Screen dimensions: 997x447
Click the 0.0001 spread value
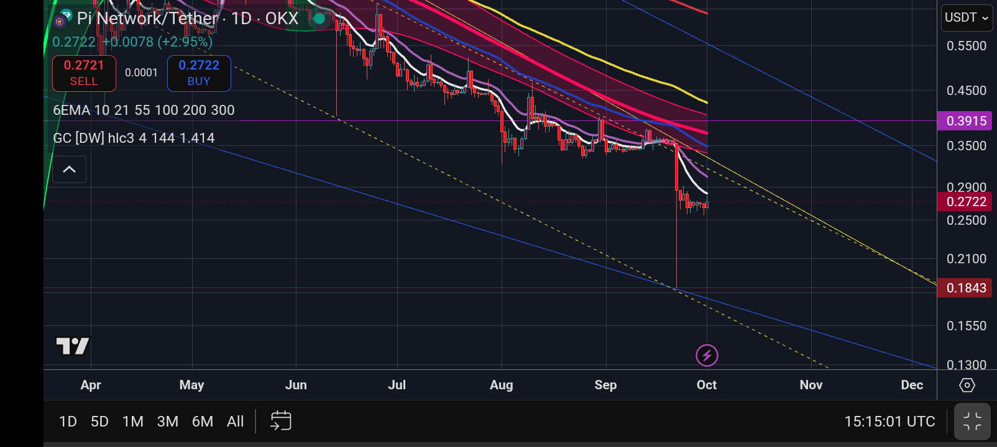click(142, 73)
